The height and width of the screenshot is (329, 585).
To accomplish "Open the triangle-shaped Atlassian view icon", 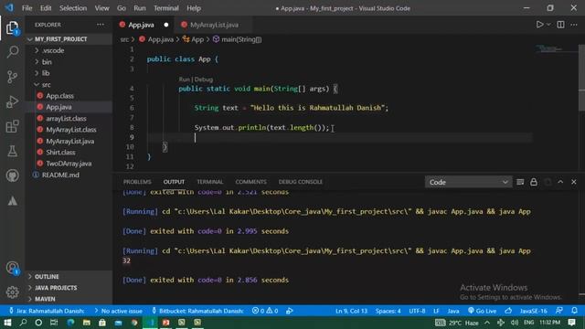I will (x=12, y=201).
